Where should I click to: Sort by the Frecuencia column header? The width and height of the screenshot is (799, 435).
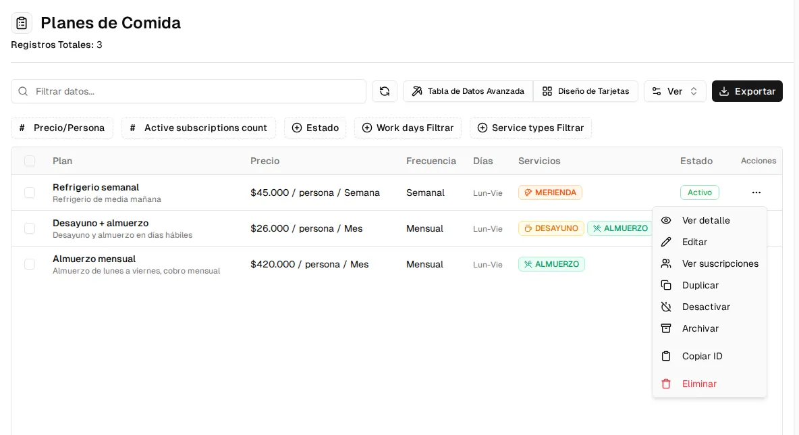431,161
